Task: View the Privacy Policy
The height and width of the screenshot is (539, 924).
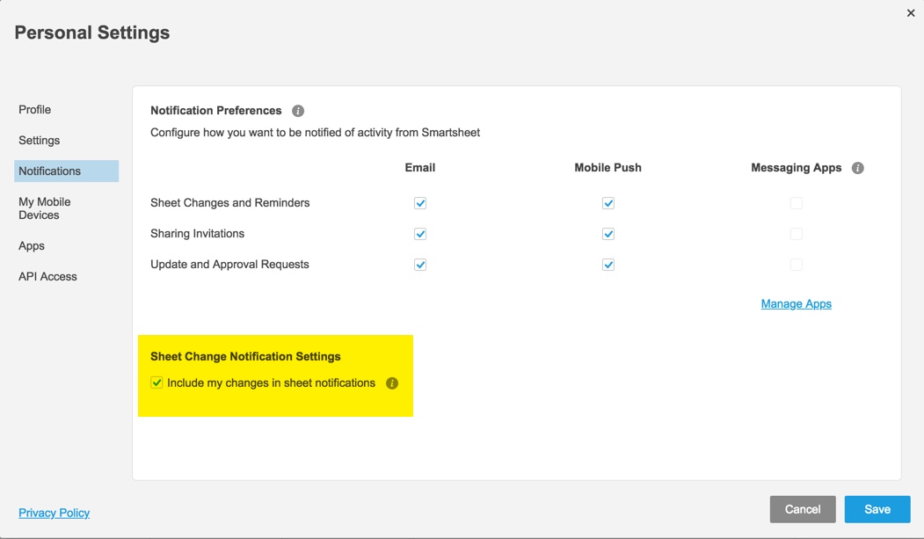Action: pos(54,513)
